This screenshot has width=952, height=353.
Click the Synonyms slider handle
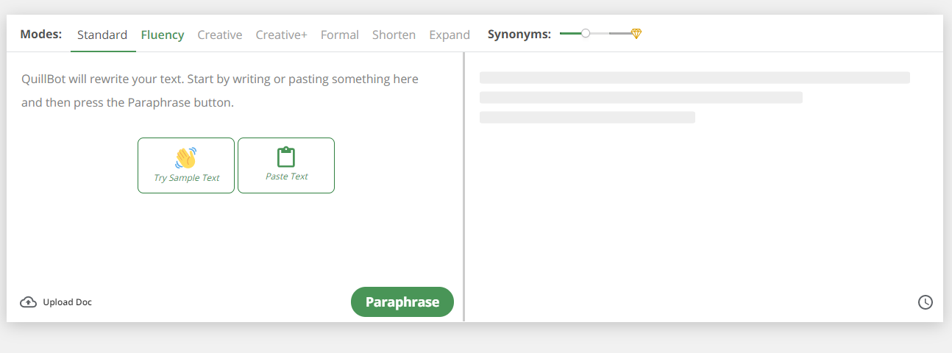click(x=586, y=33)
